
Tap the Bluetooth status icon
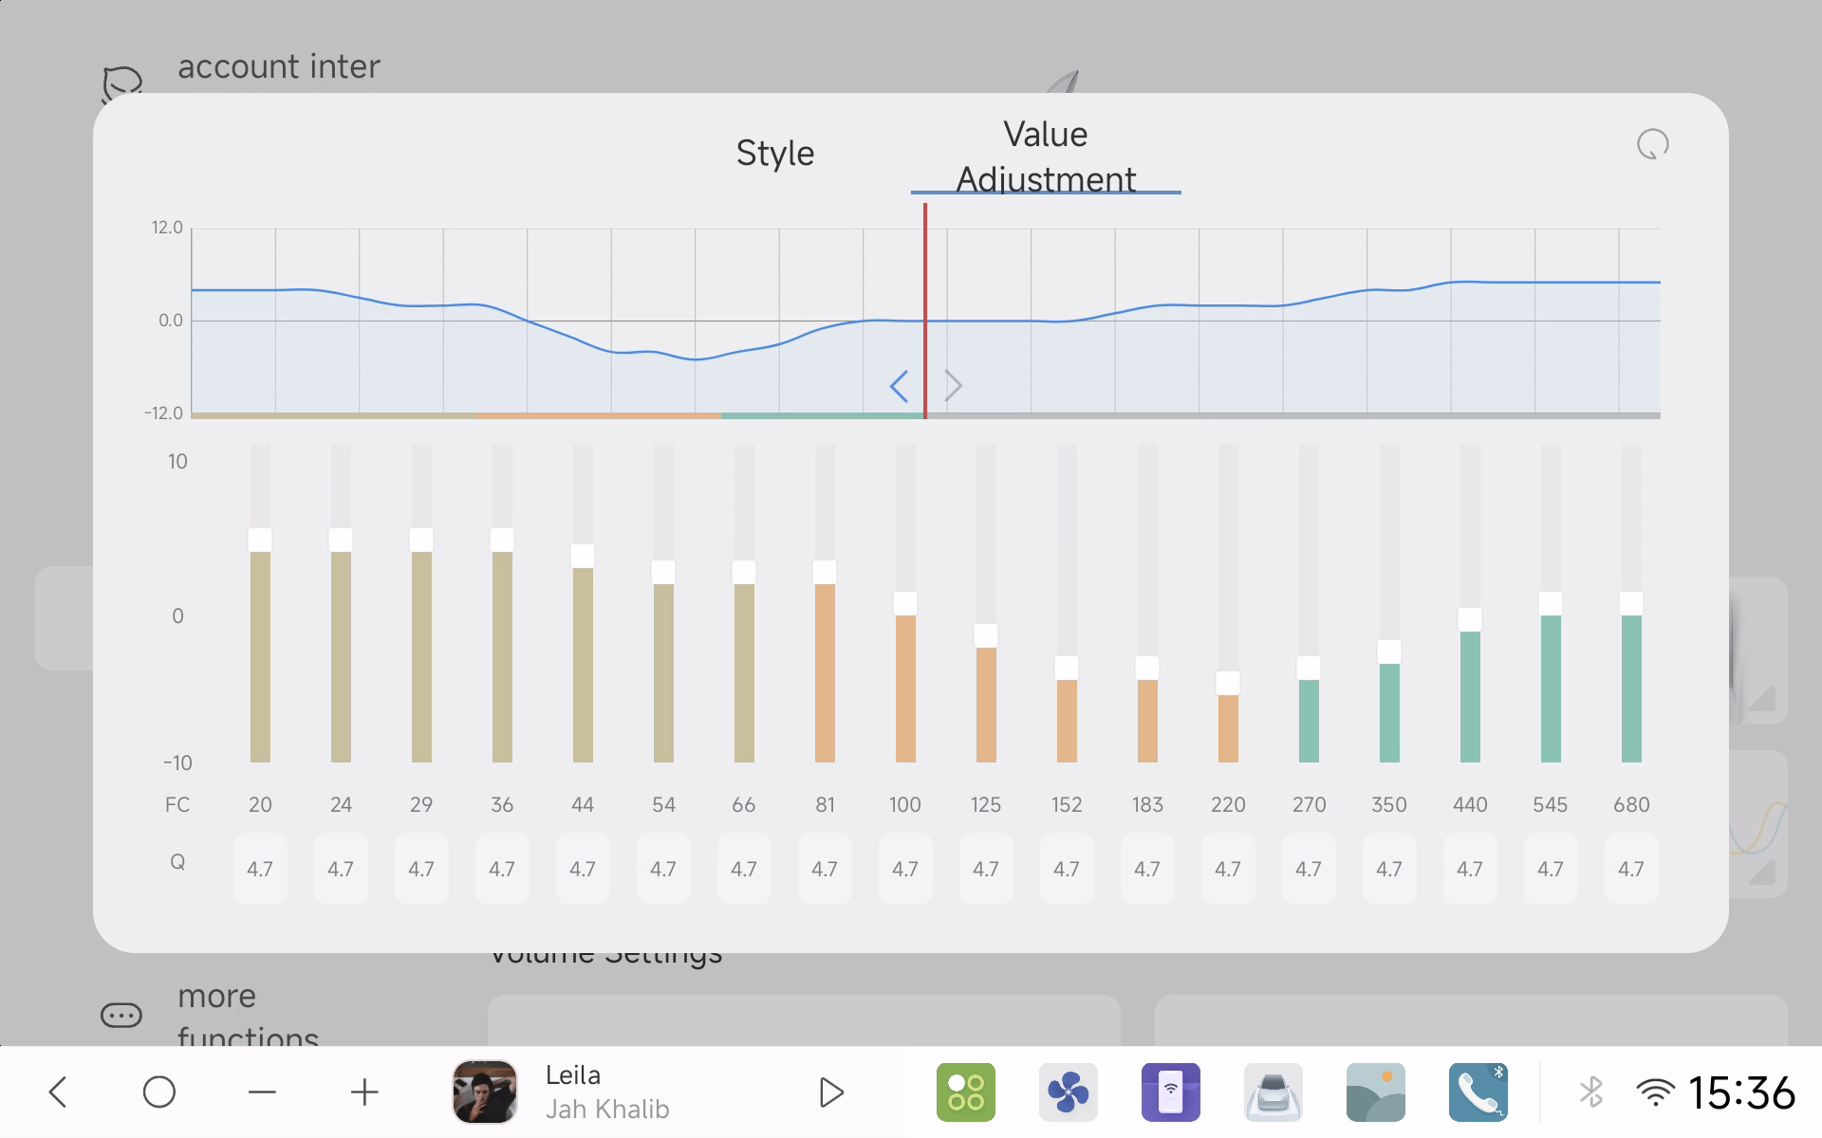(x=1591, y=1092)
